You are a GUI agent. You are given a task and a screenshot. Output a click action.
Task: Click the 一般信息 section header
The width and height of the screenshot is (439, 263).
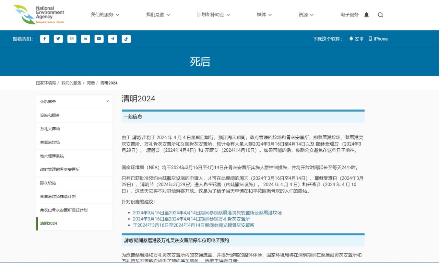[243, 117]
